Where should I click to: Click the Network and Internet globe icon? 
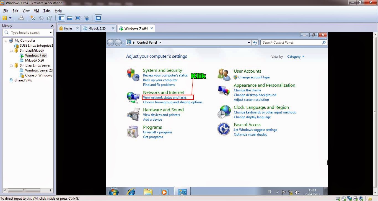(x=133, y=97)
